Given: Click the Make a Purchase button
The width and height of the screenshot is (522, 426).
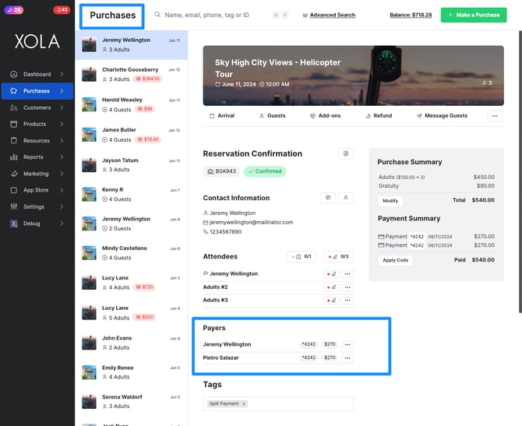Looking at the screenshot, I should point(474,15).
